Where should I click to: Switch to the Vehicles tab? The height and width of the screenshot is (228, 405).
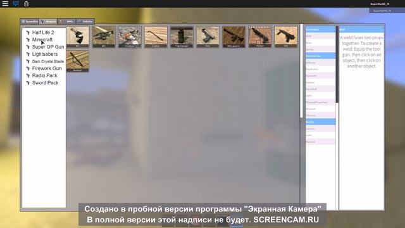[x=85, y=22]
